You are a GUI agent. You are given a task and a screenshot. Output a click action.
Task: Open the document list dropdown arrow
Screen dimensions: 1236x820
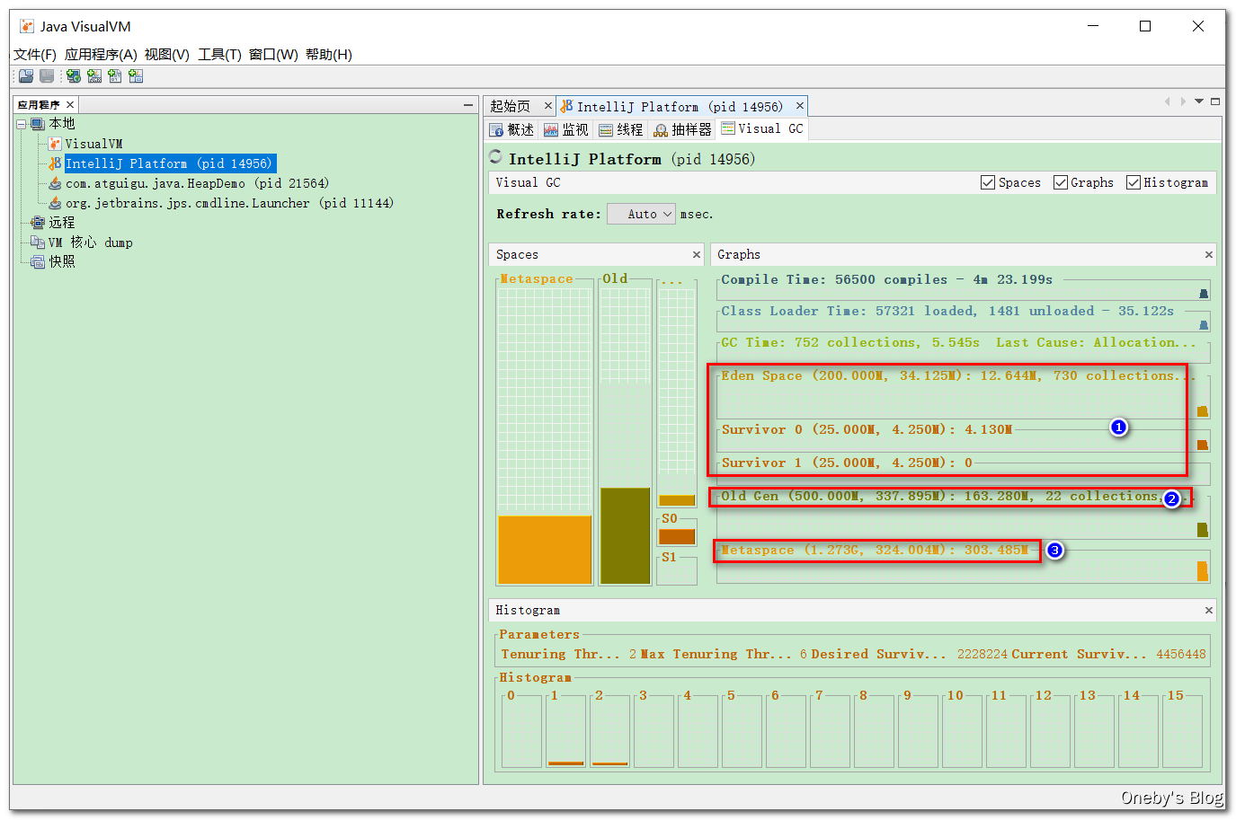[x=1199, y=101]
